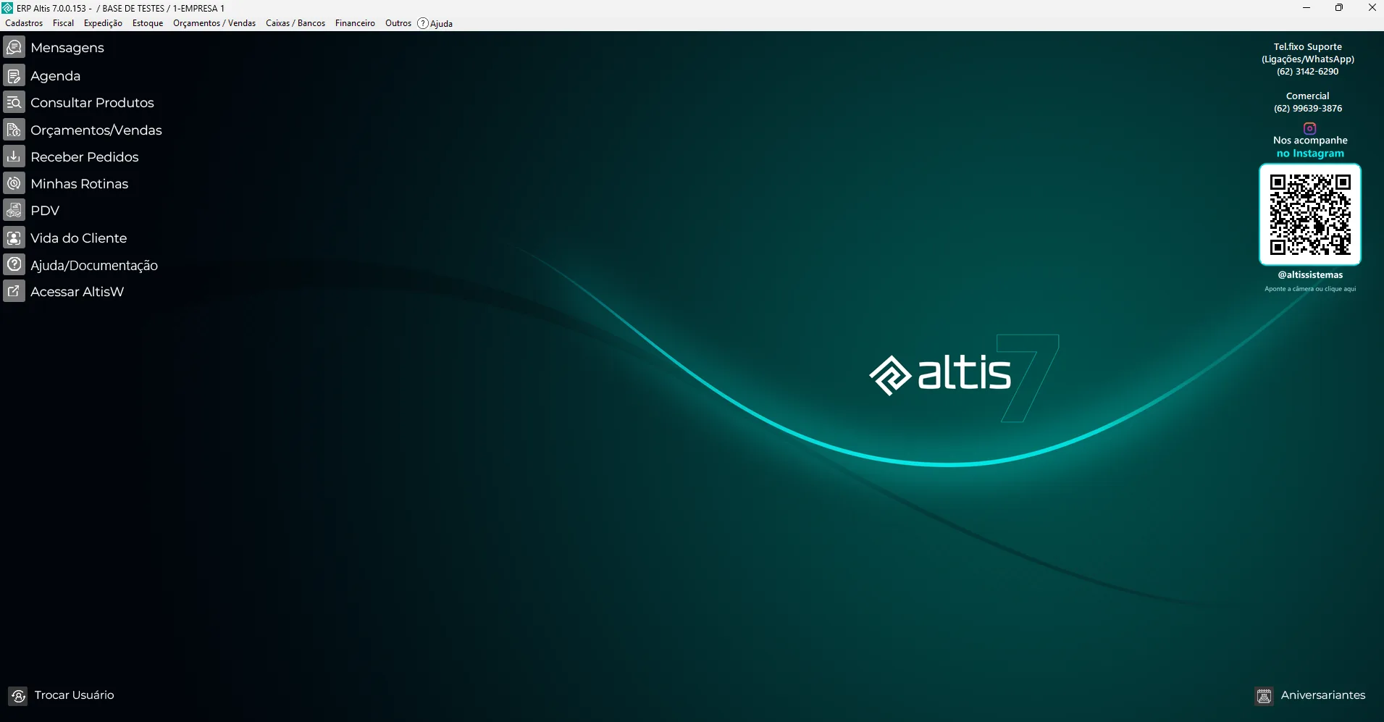Launch Receber Pedidos shortcut label

click(x=84, y=157)
